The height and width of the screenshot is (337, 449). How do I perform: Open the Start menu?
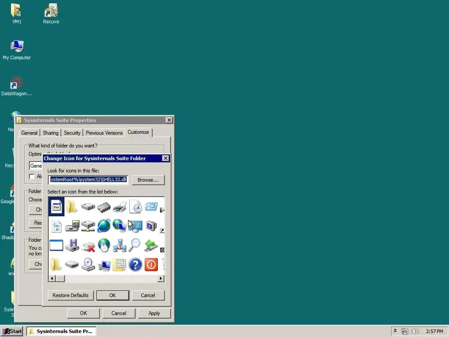pyautogui.click(x=12, y=331)
